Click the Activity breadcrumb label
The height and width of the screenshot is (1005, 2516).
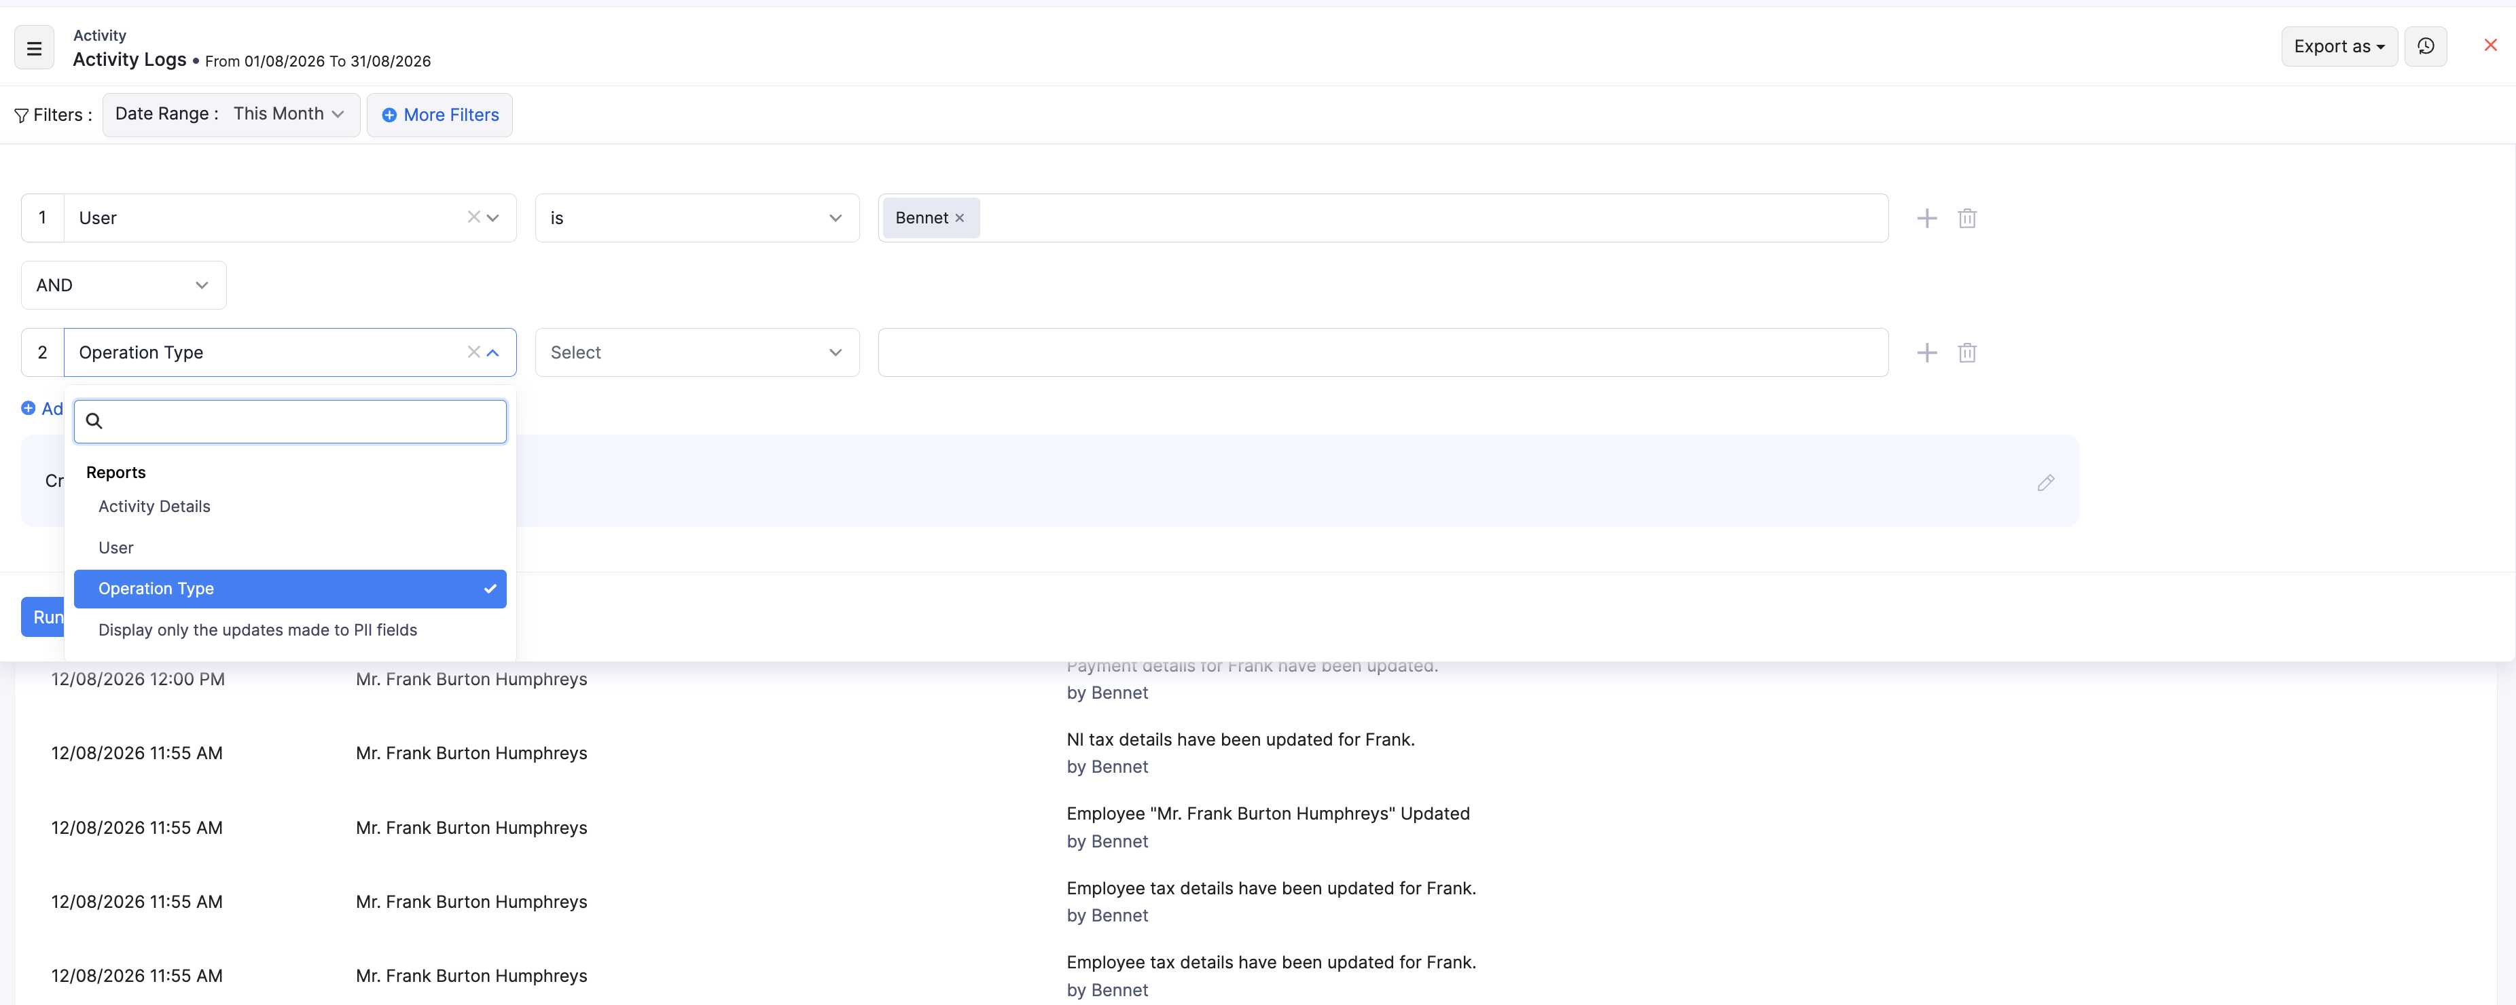pyautogui.click(x=100, y=35)
